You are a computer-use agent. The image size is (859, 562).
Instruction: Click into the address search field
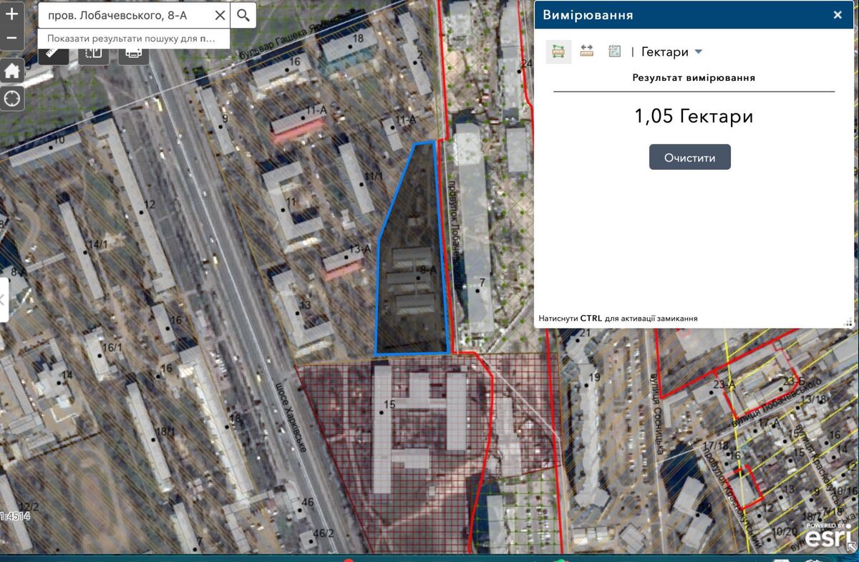coord(125,15)
